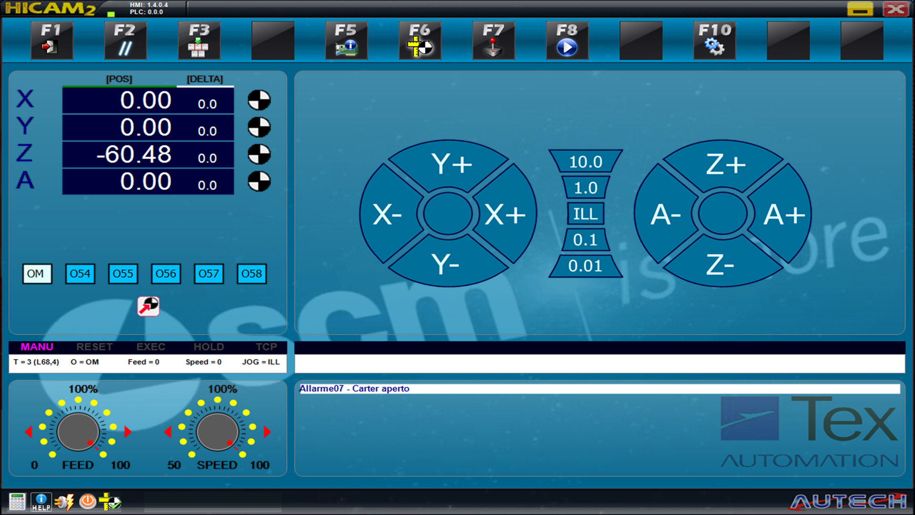Open the F7 joystick mode icon
The width and height of the screenshot is (915, 515).
(x=493, y=41)
